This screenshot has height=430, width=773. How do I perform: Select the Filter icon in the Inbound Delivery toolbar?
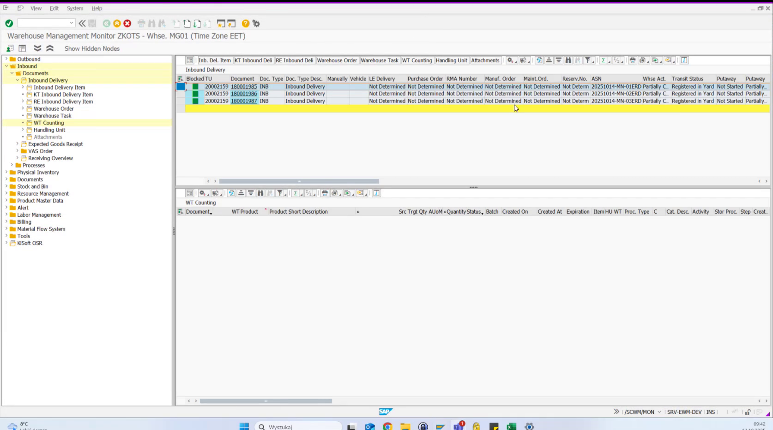point(588,60)
